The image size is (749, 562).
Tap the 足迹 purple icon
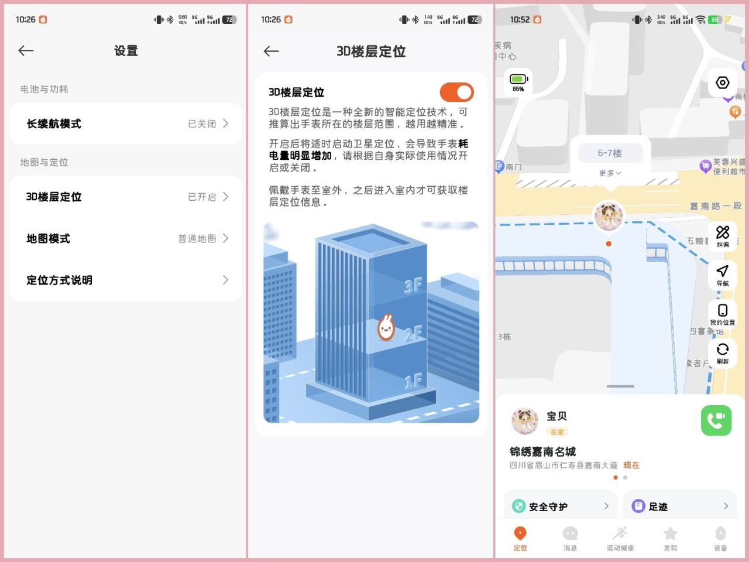coord(638,506)
